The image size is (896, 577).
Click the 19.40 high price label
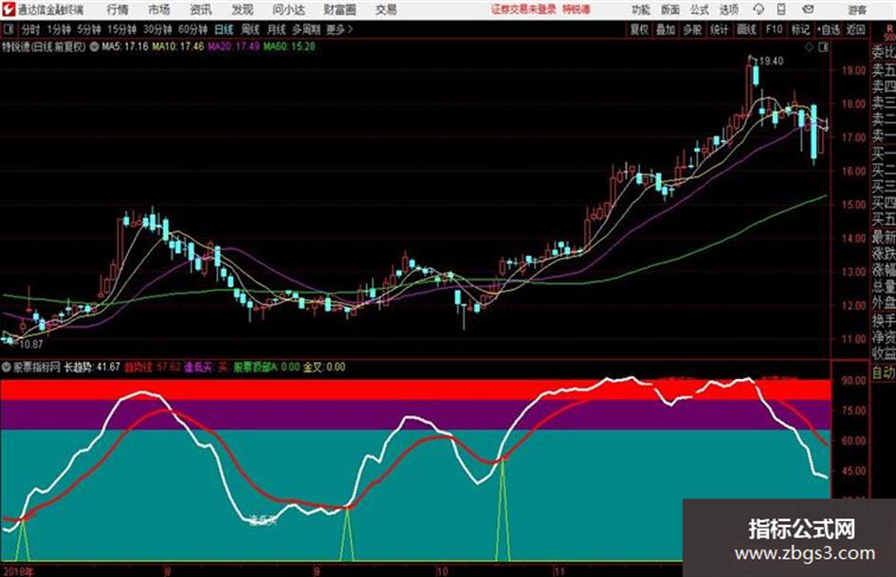pos(771,62)
